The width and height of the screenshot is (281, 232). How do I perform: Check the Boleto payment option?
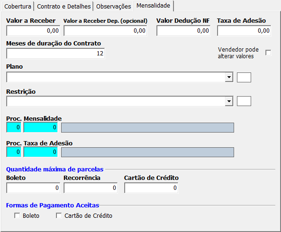point(17,215)
